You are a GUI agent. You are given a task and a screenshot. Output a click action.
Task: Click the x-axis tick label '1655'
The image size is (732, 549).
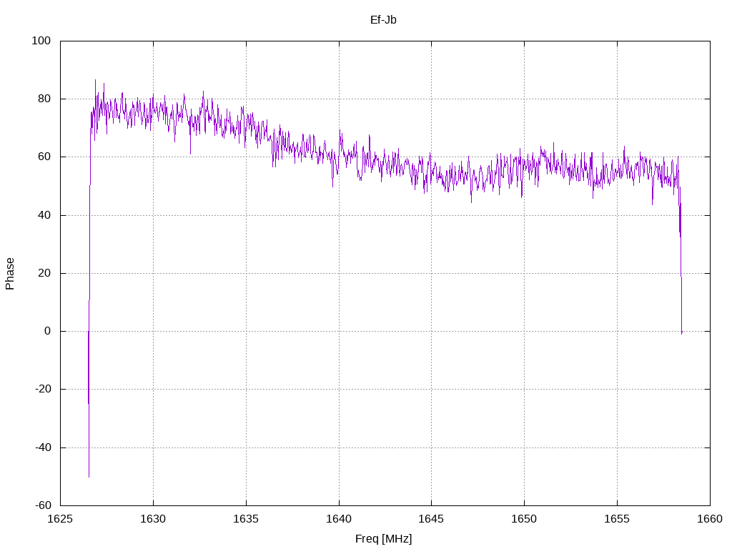[617, 519]
